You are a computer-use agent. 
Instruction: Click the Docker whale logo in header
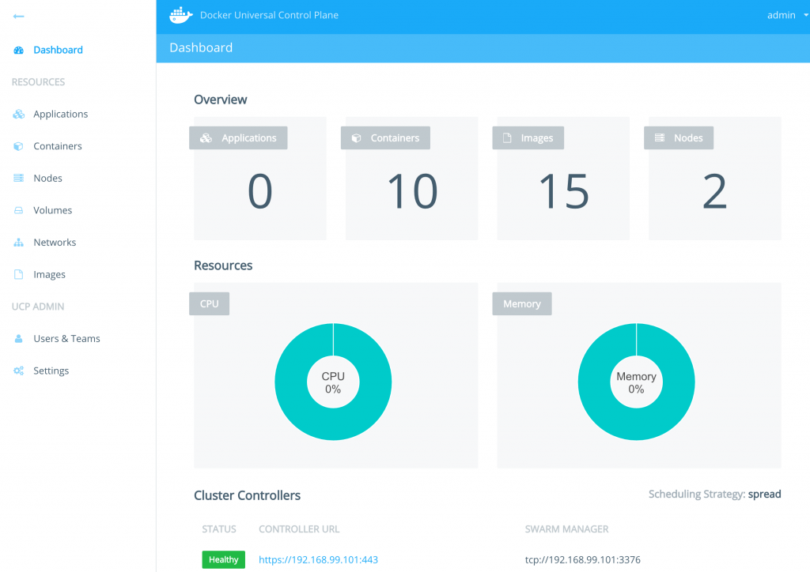(x=181, y=15)
